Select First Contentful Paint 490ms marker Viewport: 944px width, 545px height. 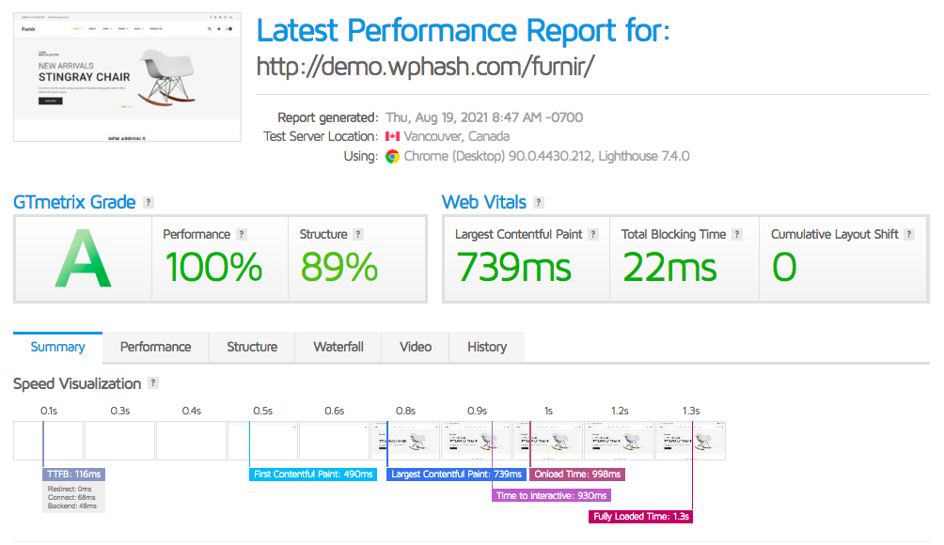click(314, 475)
